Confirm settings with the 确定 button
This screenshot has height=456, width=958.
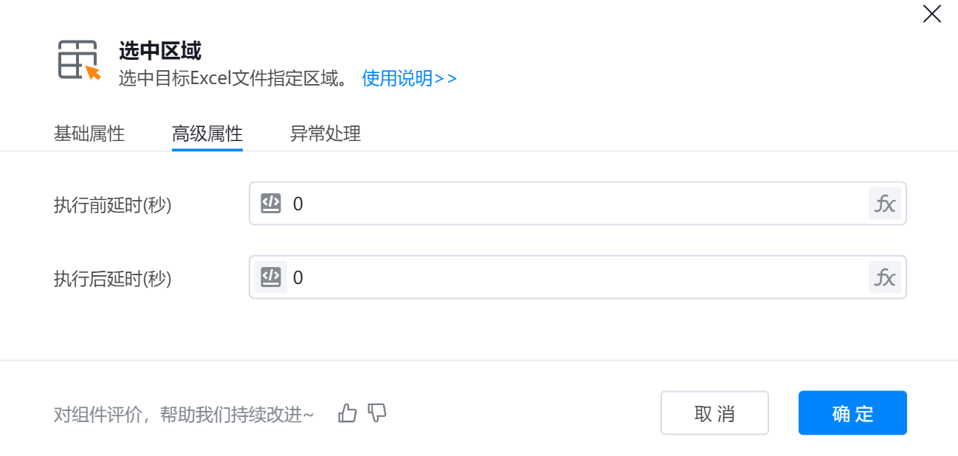(852, 413)
